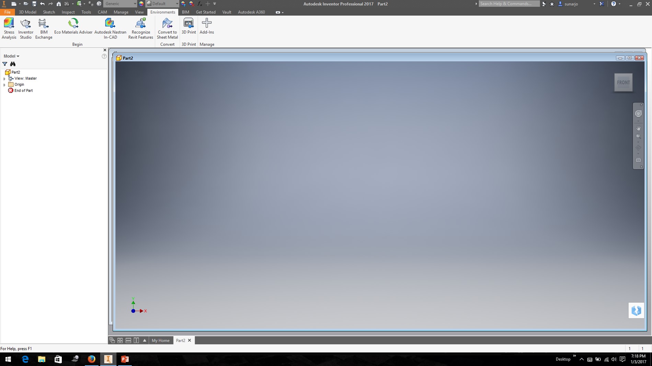652x366 pixels.
Task: Open the Default appearance dropdown
Action: pyautogui.click(x=176, y=3)
